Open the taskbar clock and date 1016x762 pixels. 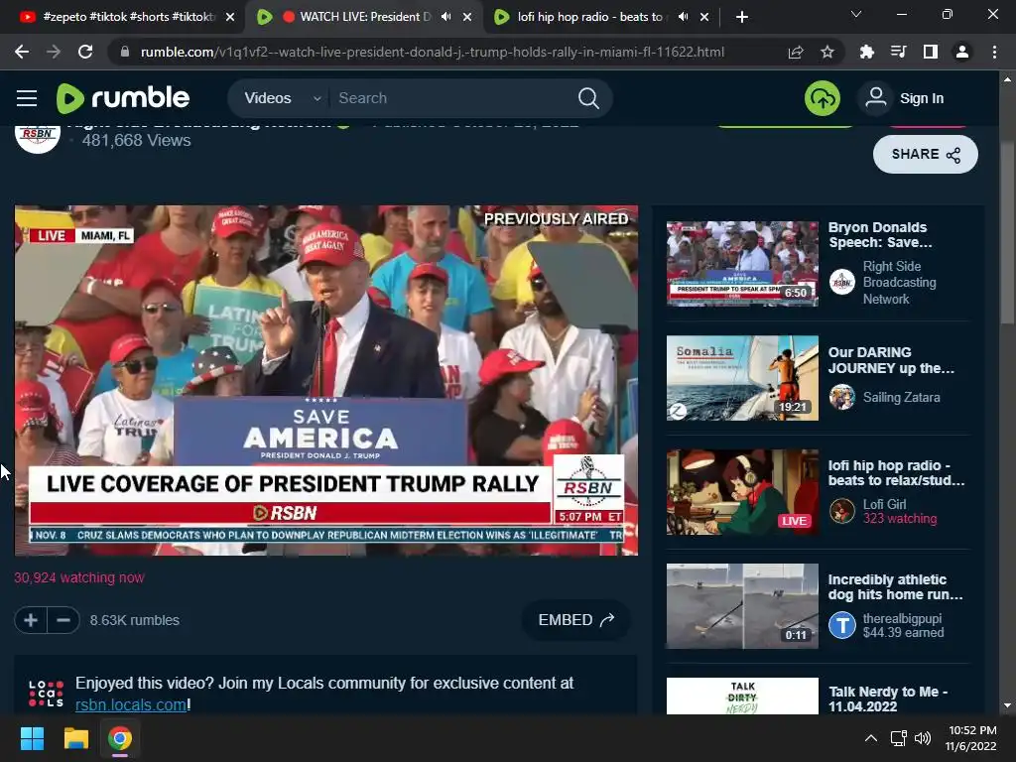click(x=971, y=738)
